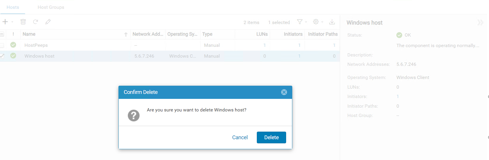The width and height of the screenshot is (489, 160).
Task: Uncheck the Windows host row checkbox
Action: click(2, 56)
